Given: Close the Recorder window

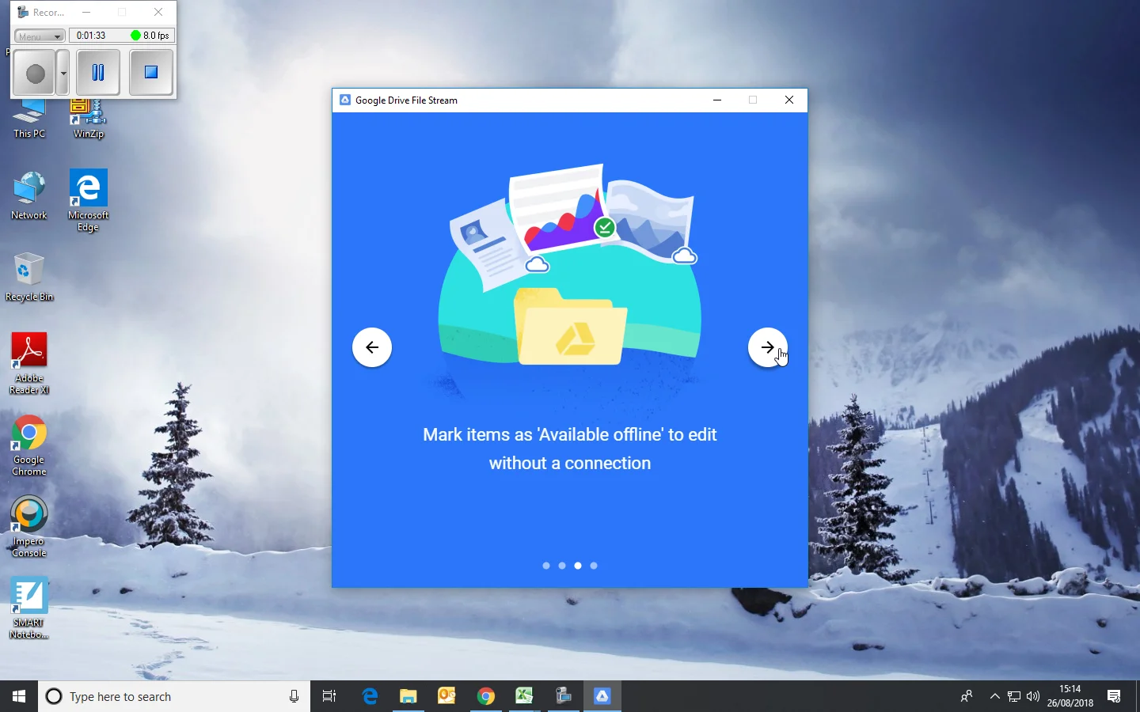Looking at the screenshot, I should pos(158,13).
